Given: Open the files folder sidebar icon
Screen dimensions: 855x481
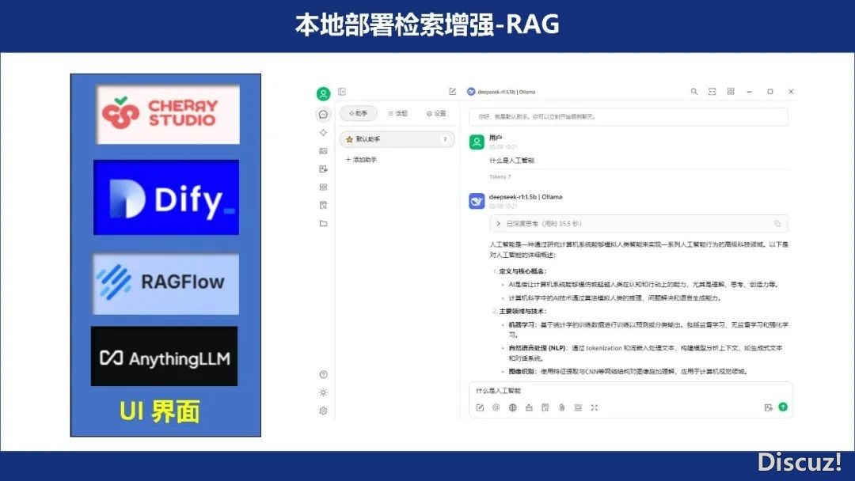Looking at the screenshot, I should tap(323, 223).
